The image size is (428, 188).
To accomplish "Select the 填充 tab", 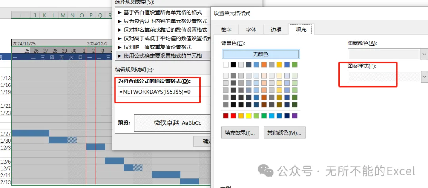I will pyautogui.click(x=301, y=29).
